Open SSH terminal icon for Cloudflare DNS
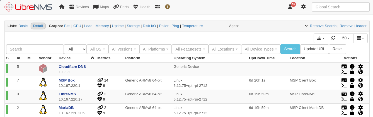373x117 pixels. pyautogui.click(x=344, y=72)
